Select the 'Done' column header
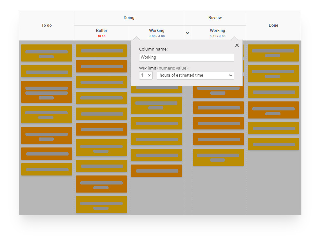 273,25
